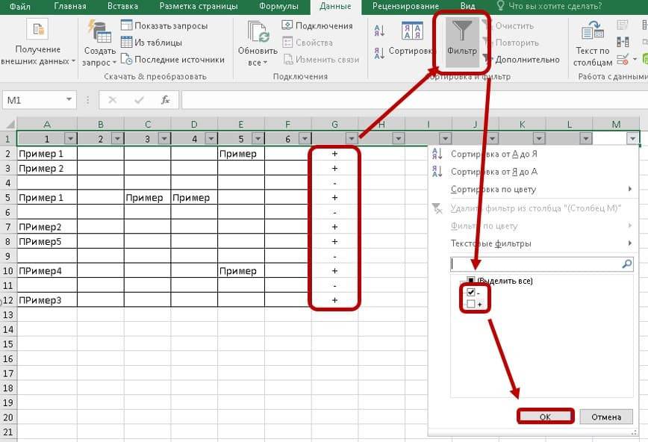
Task: Click the formula bar confirm checkmark
Action: tap(140, 100)
